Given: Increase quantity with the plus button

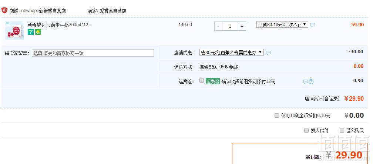Looking at the screenshot, I should pos(242,26).
